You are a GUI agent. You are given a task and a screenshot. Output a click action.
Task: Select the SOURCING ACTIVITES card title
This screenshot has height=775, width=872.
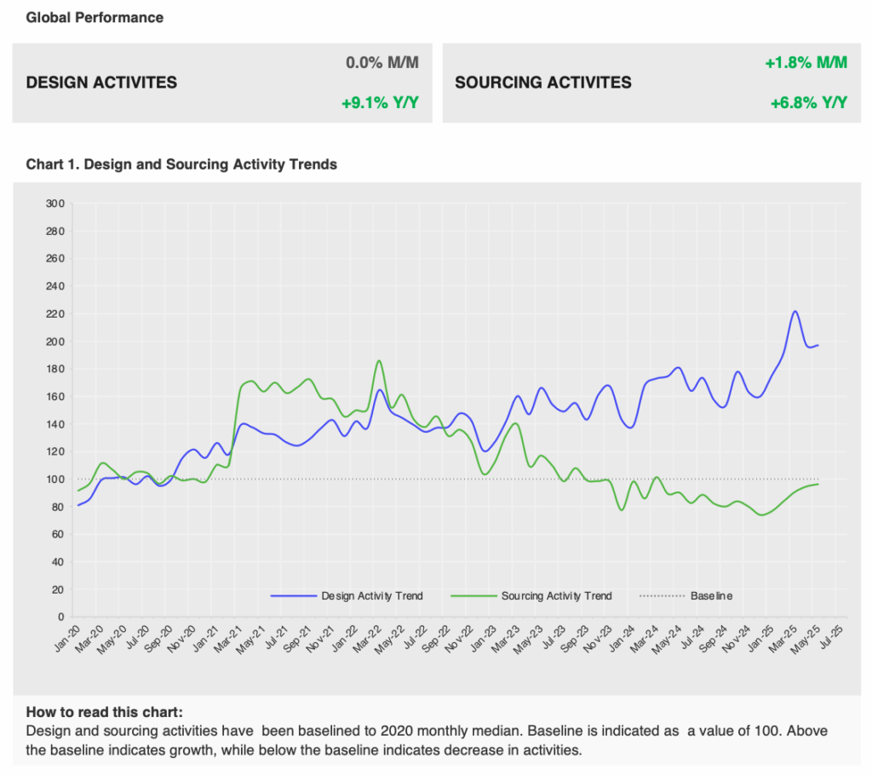pyautogui.click(x=543, y=83)
